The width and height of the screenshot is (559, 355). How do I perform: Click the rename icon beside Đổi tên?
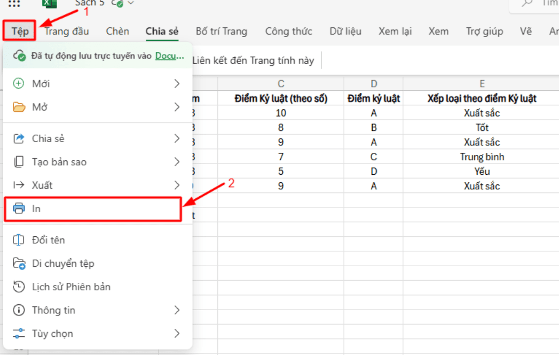pyautogui.click(x=19, y=240)
